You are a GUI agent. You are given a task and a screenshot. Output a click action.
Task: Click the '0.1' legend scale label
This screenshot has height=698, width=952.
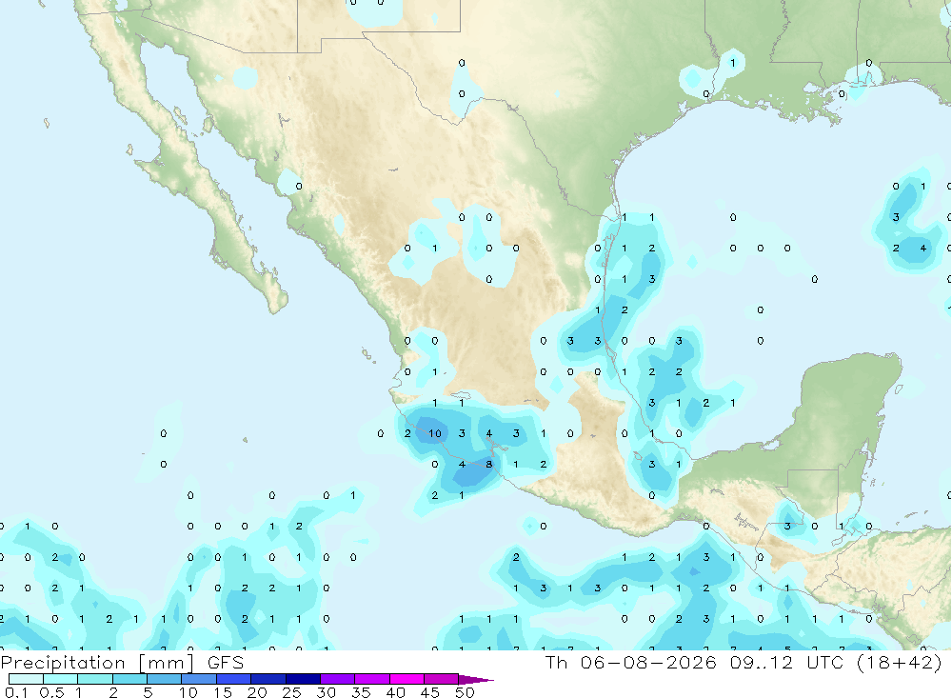16,692
